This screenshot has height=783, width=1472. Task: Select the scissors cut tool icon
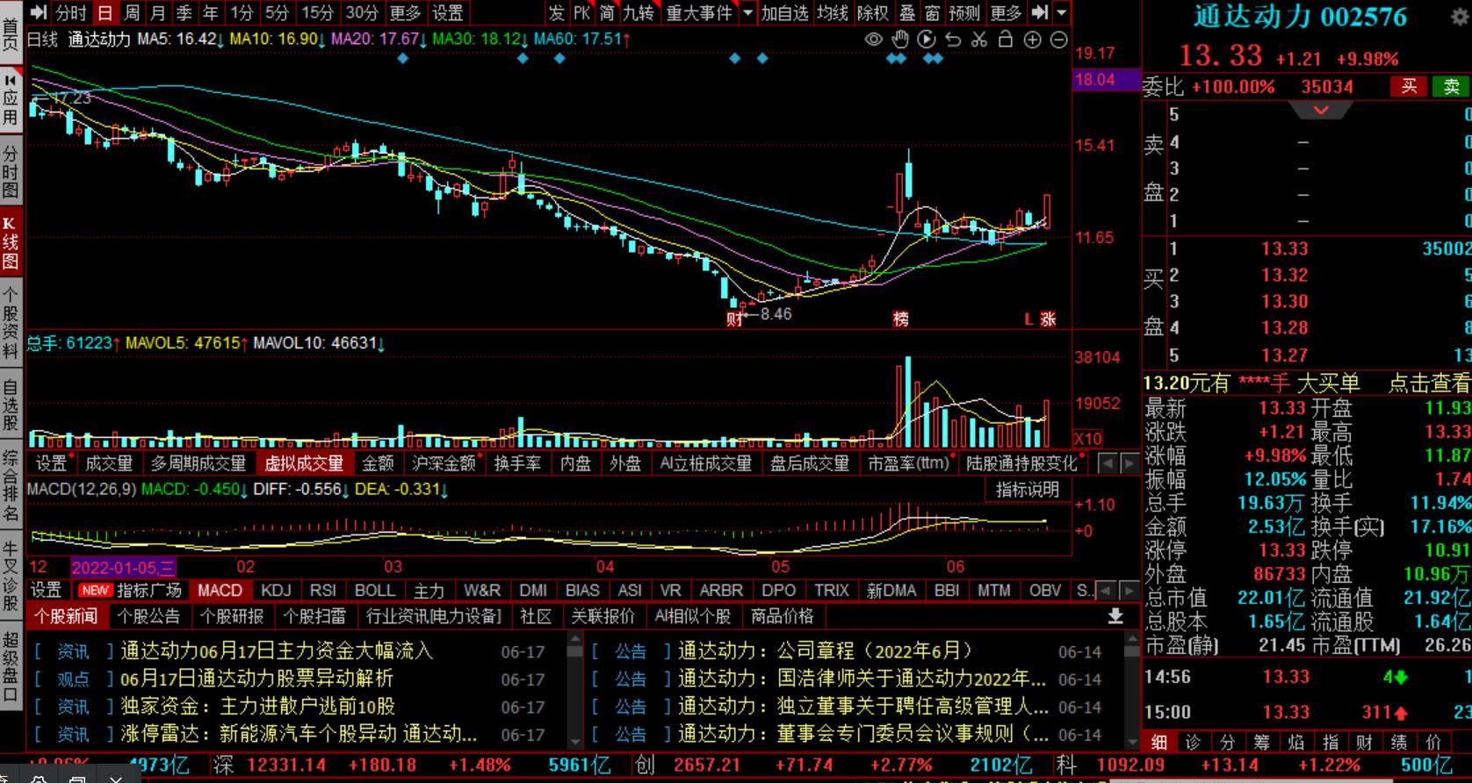coord(979,40)
